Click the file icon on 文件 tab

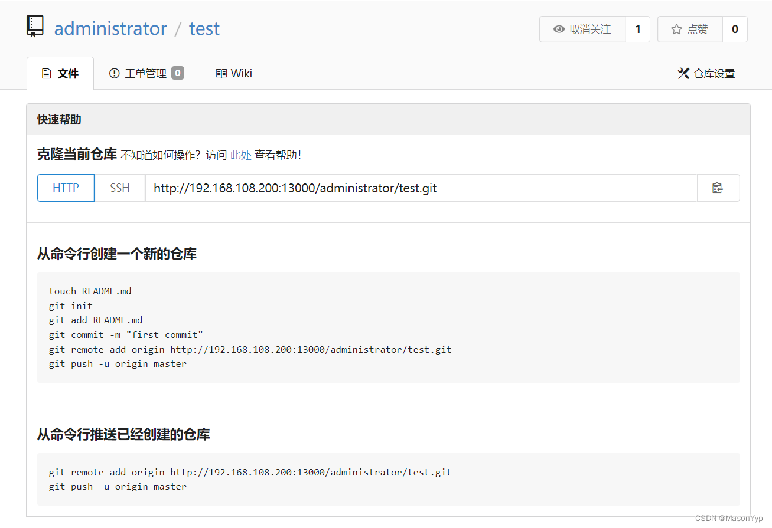coord(47,73)
